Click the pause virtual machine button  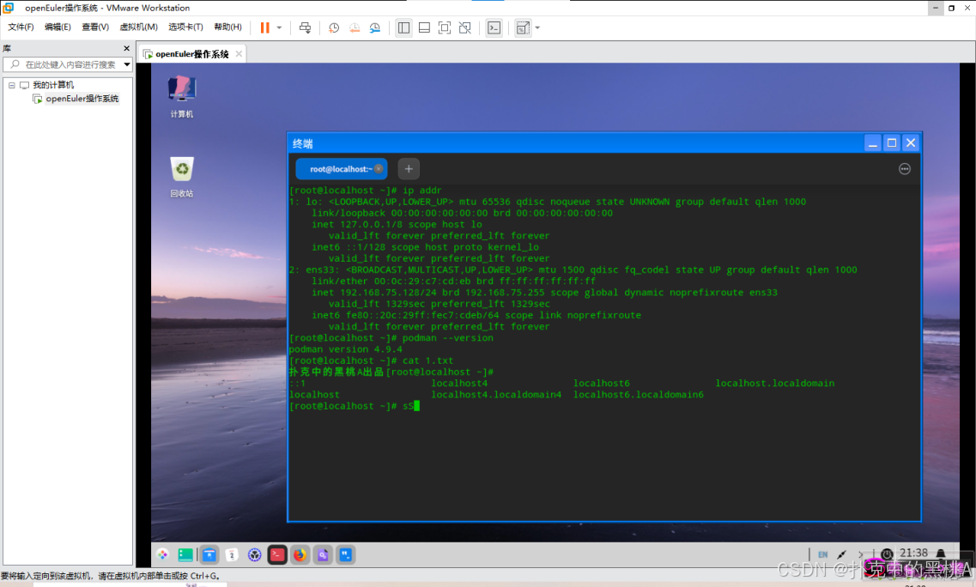coord(265,27)
